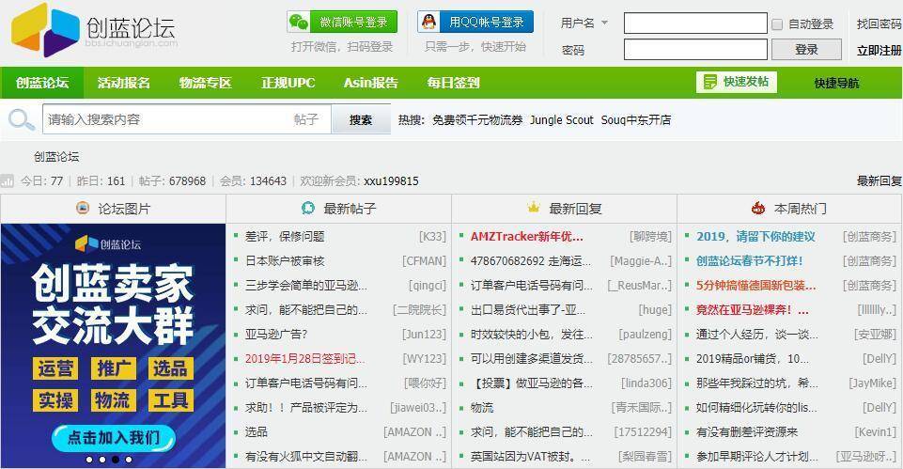Viewport: 903px width, 469px height.
Task: Open the post 竟然在亚马逊裸奔! ...
Action: tap(752, 310)
